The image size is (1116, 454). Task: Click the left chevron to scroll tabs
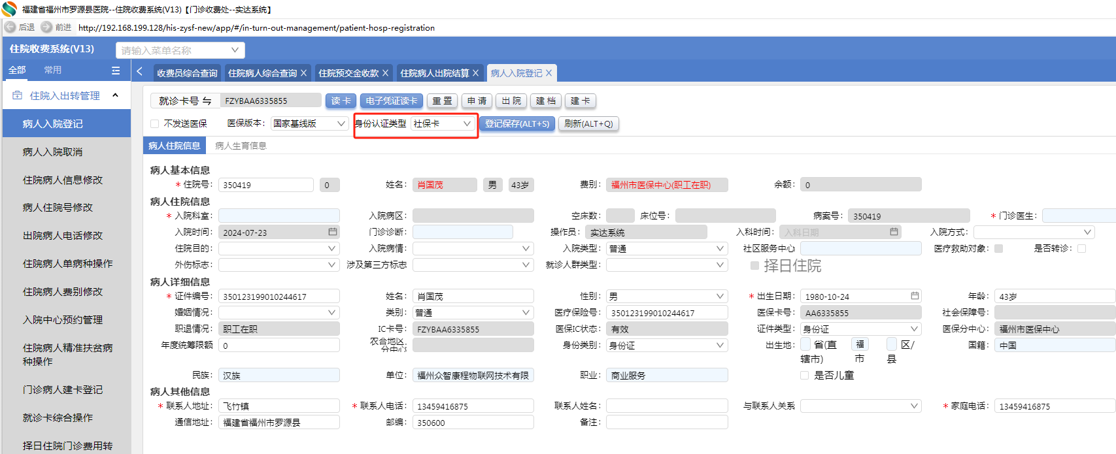coord(139,71)
